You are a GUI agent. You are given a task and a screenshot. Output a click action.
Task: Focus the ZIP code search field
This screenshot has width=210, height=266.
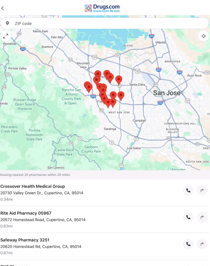click(105, 23)
